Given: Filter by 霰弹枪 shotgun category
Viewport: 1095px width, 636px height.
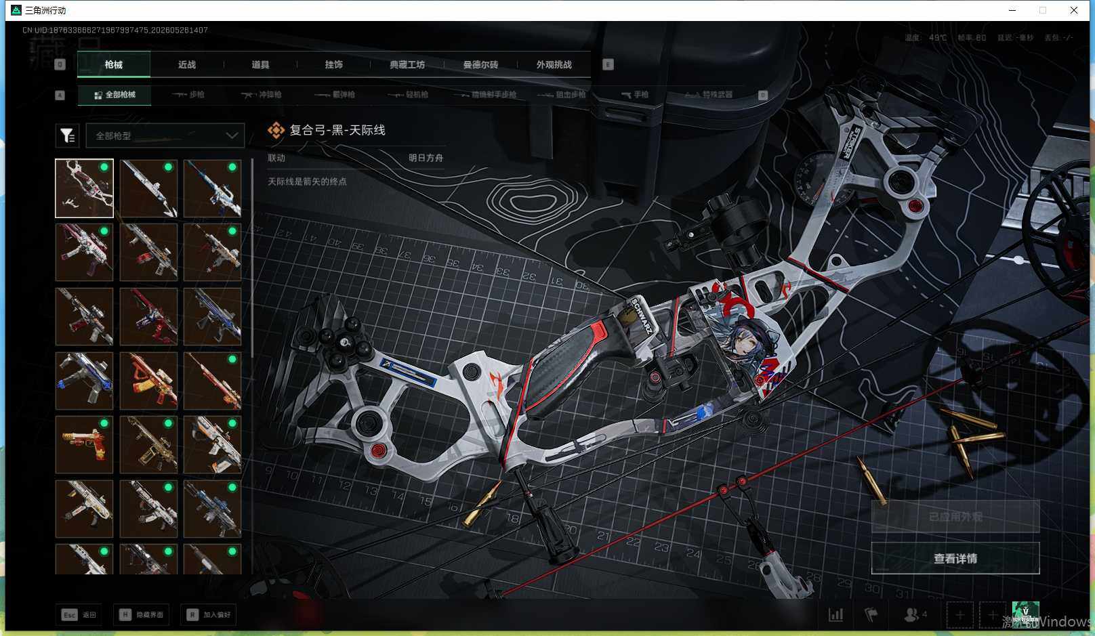Looking at the screenshot, I should [x=335, y=95].
